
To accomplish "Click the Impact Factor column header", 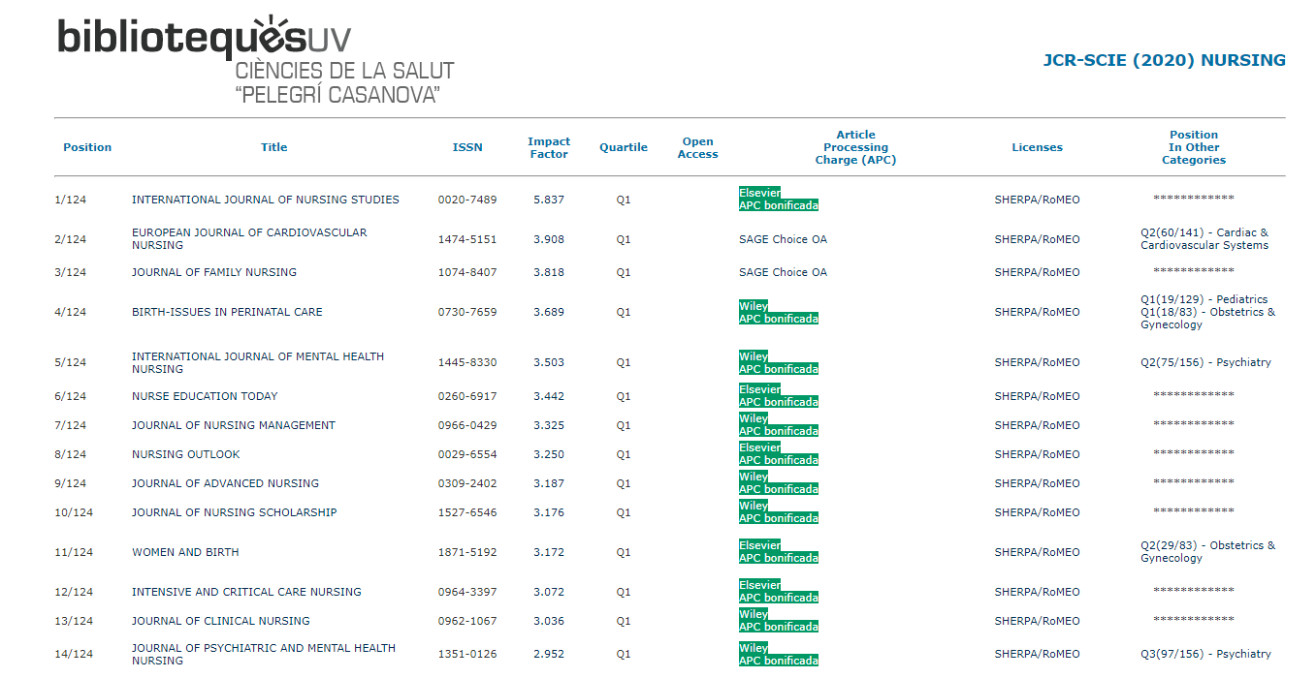I will pyautogui.click(x=549, y=147).
